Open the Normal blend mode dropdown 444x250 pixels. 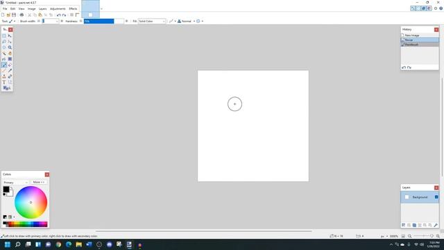[x=187, y=22]
